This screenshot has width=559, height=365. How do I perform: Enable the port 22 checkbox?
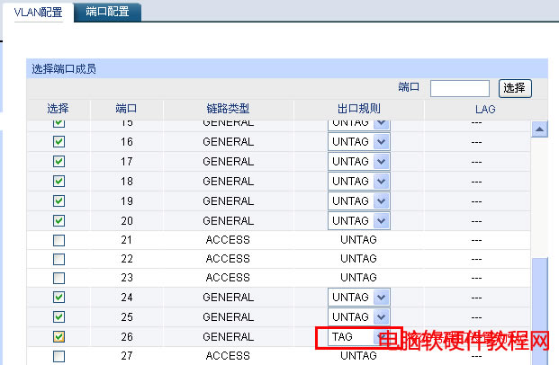[x=59, y=259]
